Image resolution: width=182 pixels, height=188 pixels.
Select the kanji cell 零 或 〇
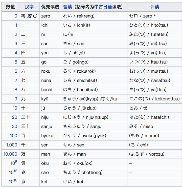(x=29, y=16)
